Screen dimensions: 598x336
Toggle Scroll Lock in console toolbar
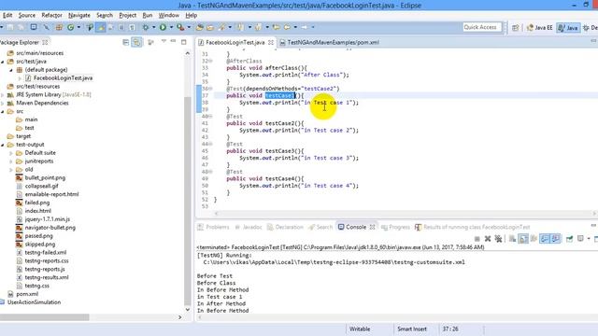pyautogui.click(x=523, y=239)
